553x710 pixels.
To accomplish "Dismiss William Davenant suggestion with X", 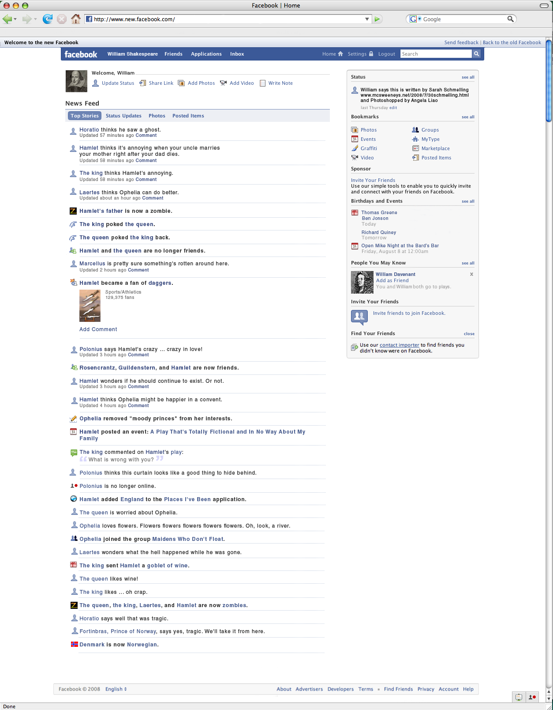I will click(x=471, y=274).
